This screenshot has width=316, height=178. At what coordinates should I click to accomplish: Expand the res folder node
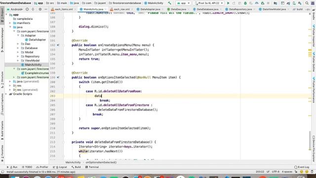pyautogui.click(x=10, y=86)
